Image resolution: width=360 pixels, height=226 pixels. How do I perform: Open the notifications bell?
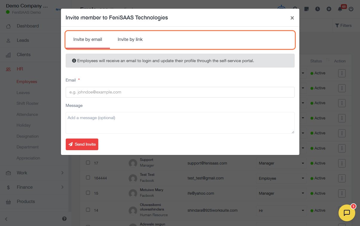[340, 9]
